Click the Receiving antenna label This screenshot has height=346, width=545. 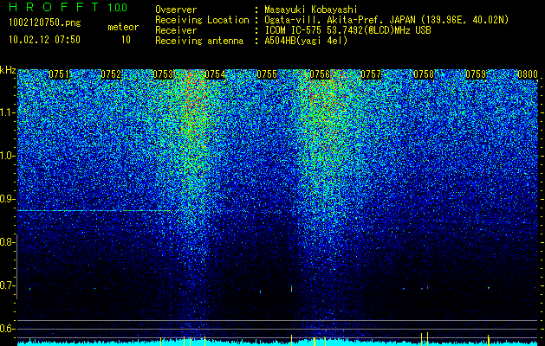tap(199, 41)
